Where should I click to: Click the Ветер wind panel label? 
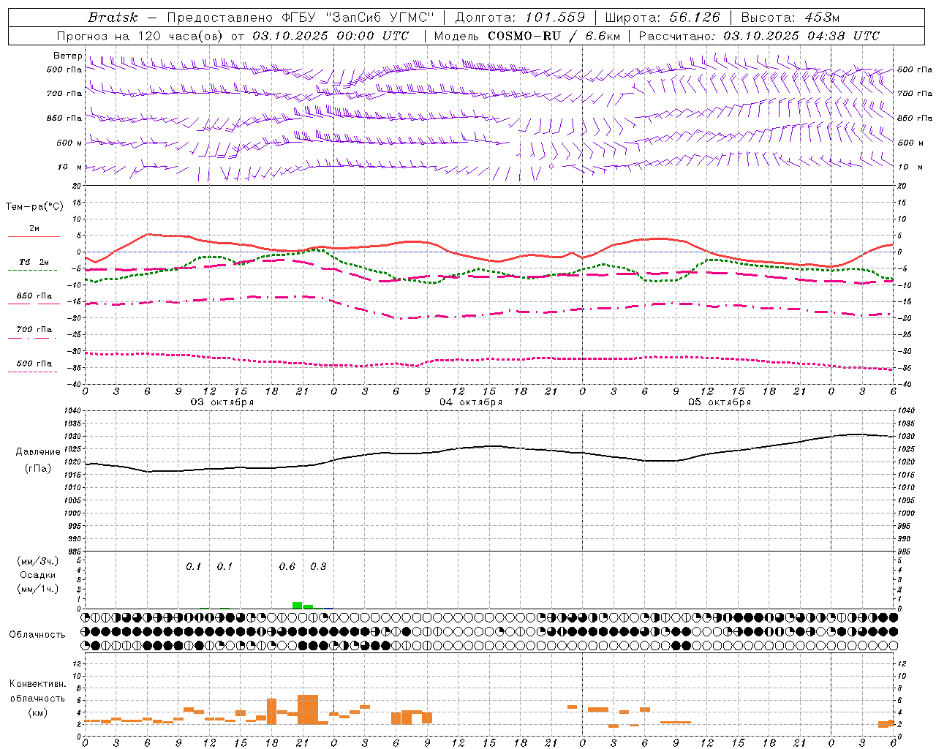(68, 56)
